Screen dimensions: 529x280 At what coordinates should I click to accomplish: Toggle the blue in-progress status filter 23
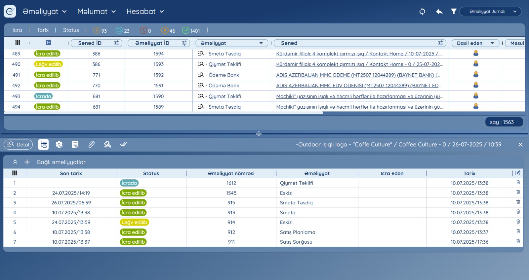(x=122, y=30)
